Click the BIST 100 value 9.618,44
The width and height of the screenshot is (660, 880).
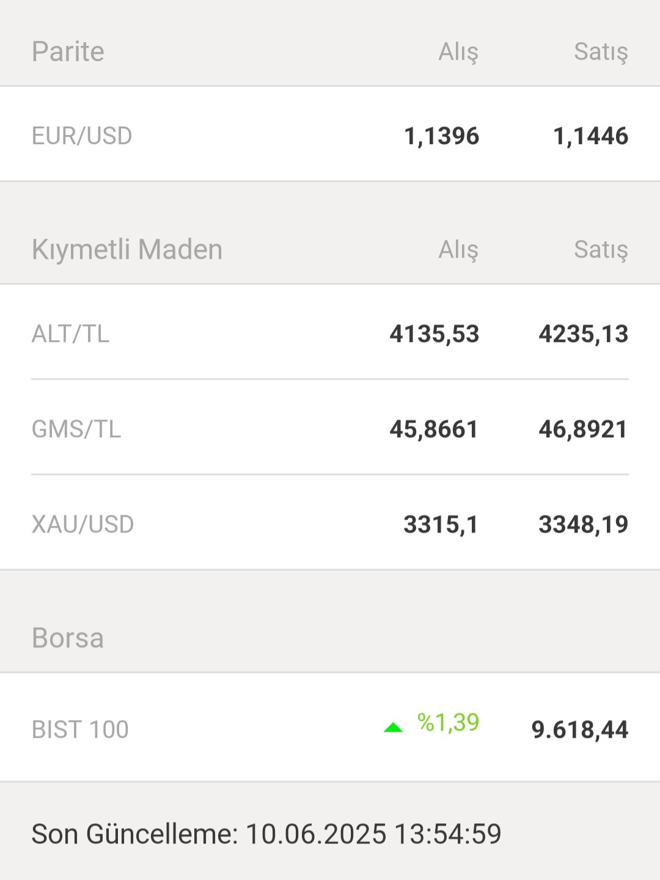[x=580, y=730]
